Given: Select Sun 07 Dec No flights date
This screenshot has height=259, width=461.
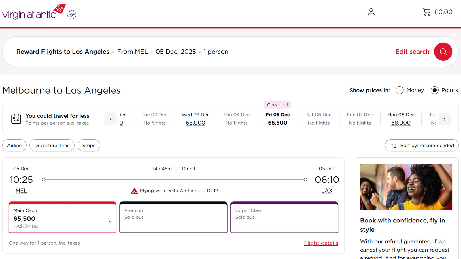Looking at the screenshot, I should (x=360, y=119).
